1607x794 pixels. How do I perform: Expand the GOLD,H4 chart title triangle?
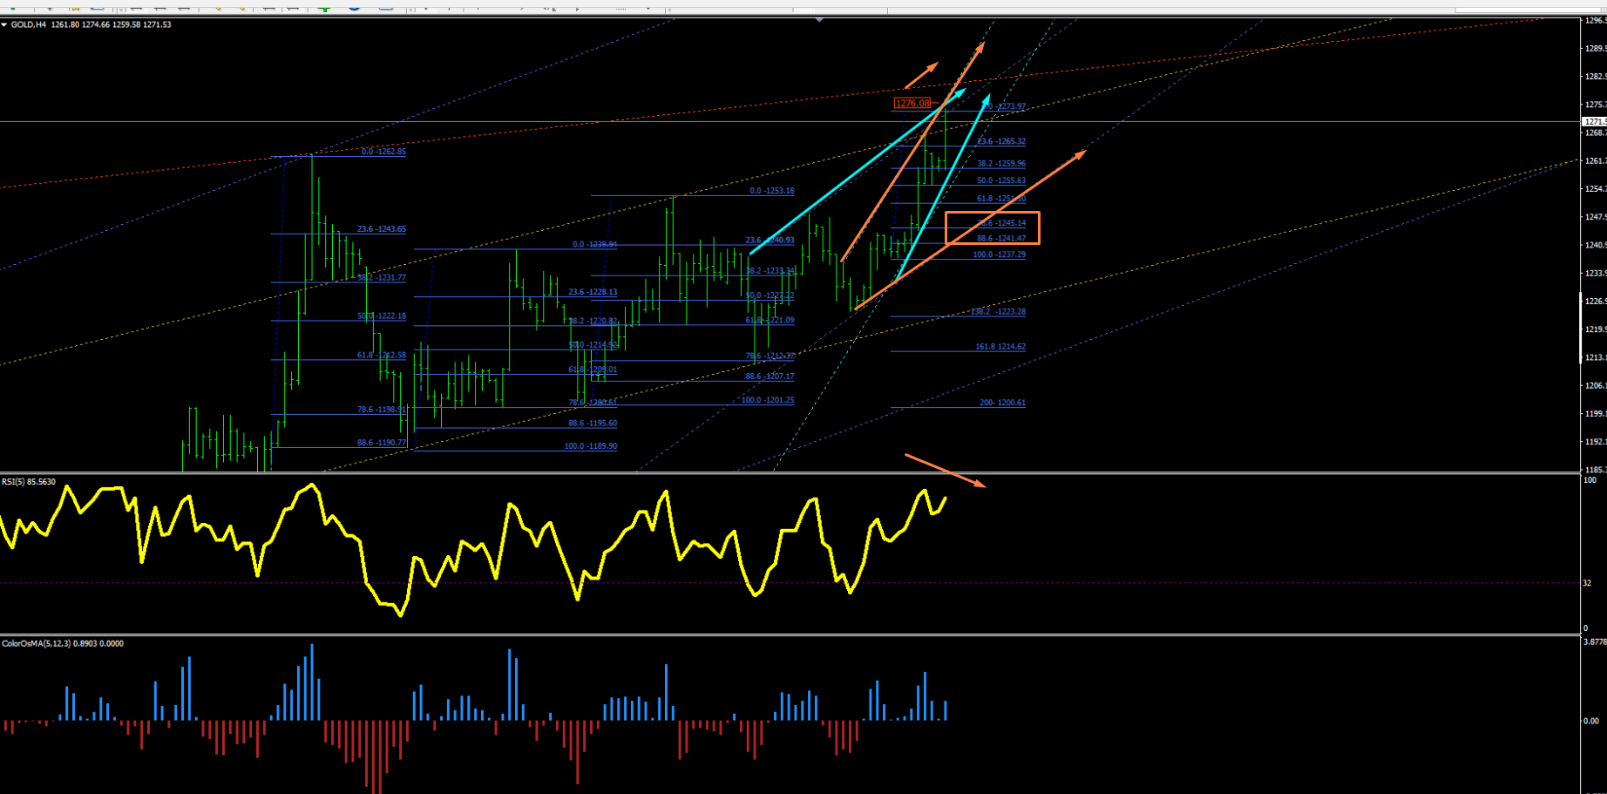coord(4,24)
